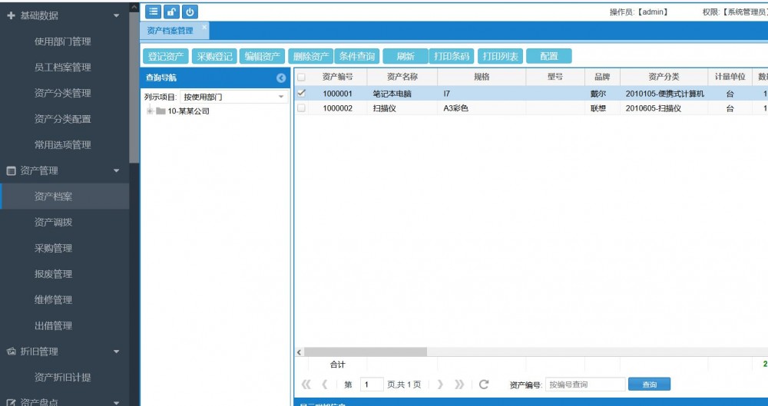Click the pagination refresh circular arrow icon

point(484,385)
